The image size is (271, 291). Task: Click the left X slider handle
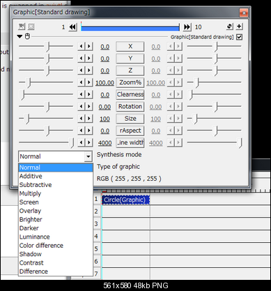tap(48, 47)
